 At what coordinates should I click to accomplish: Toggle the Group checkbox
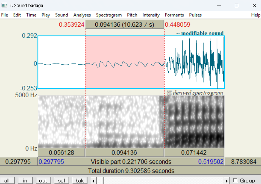pyautogui.click(x=235, y=180)
